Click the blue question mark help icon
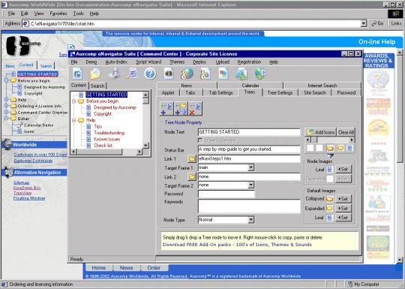The image size is (405, 289). point(150,74)
